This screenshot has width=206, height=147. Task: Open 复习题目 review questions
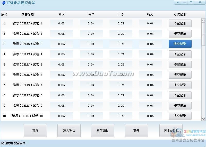pos(102,131)
